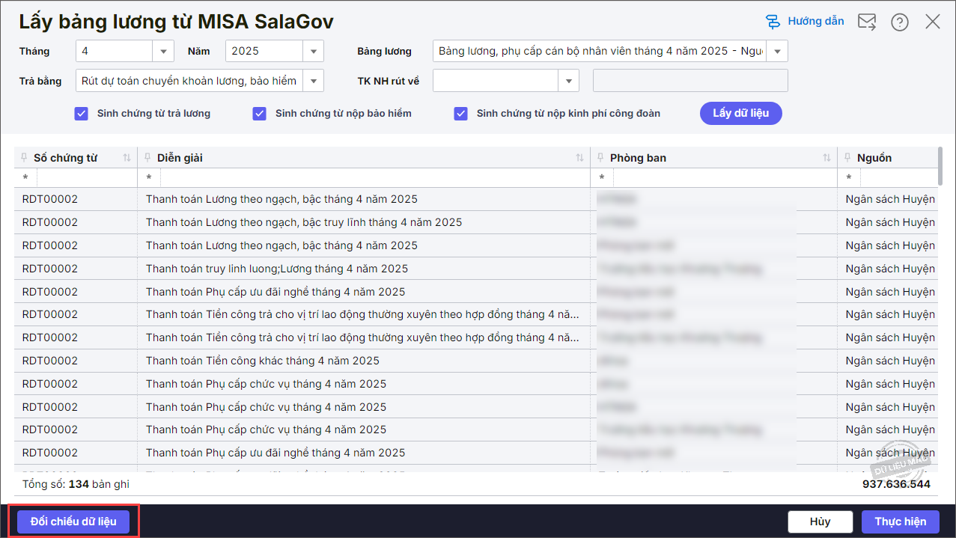The width and height of the screenshot is (956, 538).
Task: Click the Hủy button
Action: point(820,522)
